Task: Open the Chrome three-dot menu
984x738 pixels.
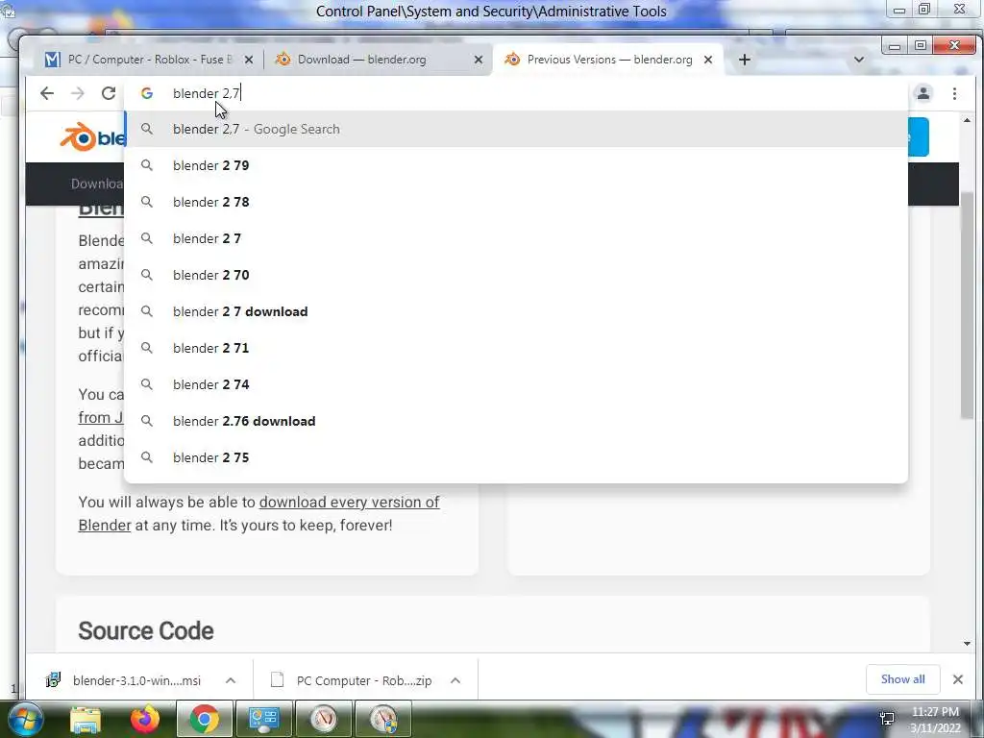Action: coord(954,93)
